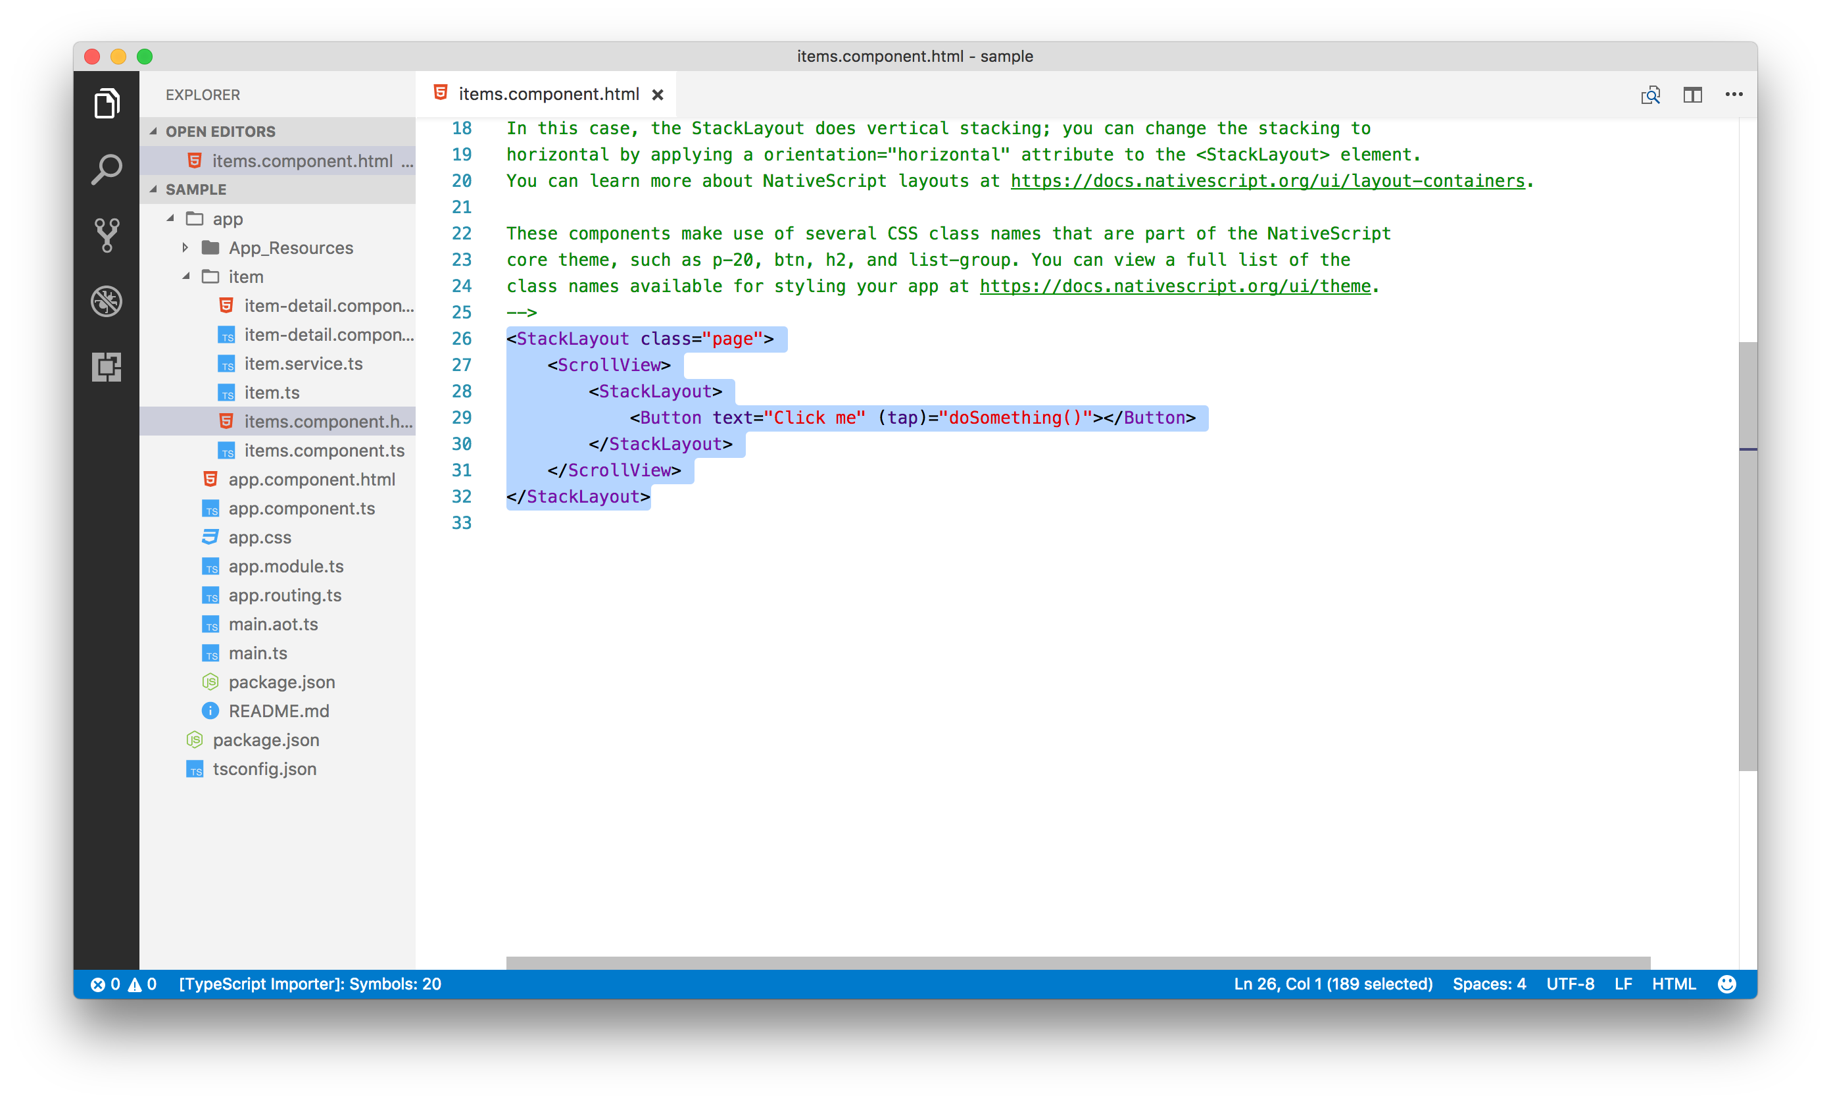
Task: Open the More Actions menu with three dots
Action: pos(1734,95)
